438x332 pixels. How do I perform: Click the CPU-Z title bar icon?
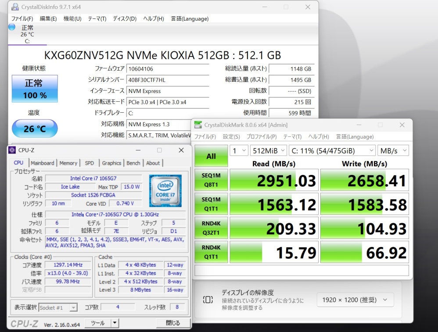tap(12, 150)
